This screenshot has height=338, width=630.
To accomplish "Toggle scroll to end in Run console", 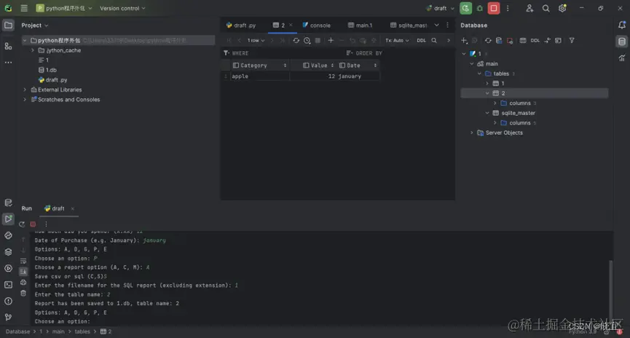I will click(23, 272).
